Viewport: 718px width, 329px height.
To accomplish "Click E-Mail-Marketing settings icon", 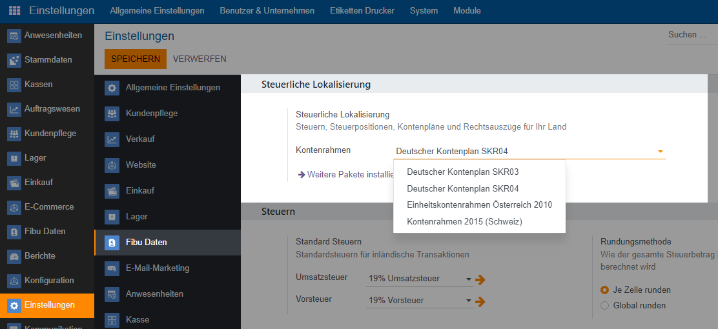I will tap(112, 268).
